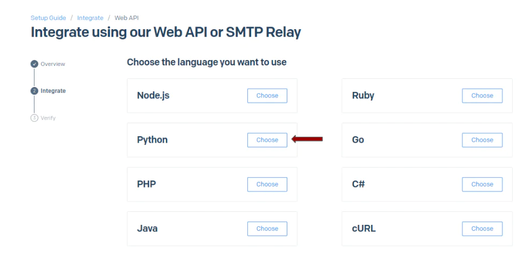Click Choose button for Go
The image size is (532, 267).
pos(482,140)
